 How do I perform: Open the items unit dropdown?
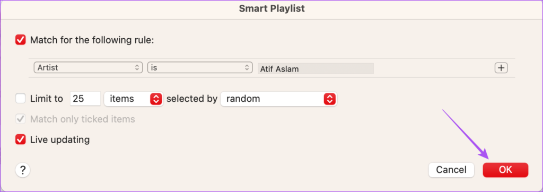pos(134,99)
